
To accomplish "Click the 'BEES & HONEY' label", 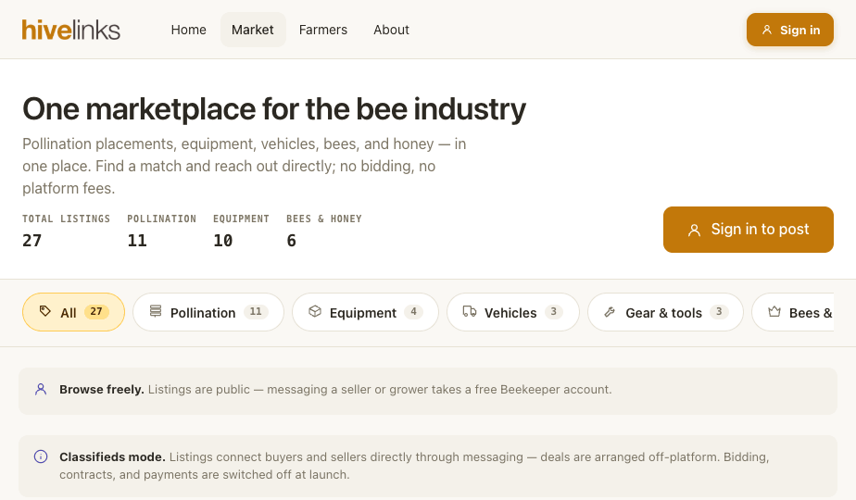I will pyautogui.click(x=324, y=219).
